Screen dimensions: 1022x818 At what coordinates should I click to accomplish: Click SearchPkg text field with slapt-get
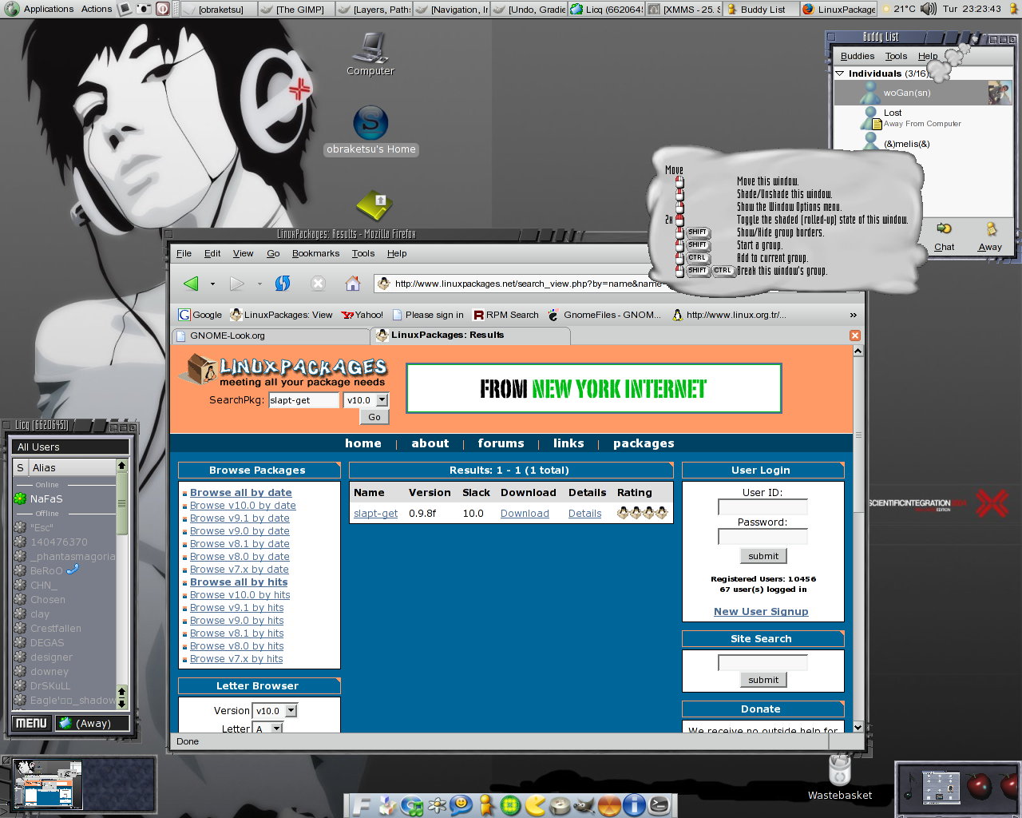point(303,400)
